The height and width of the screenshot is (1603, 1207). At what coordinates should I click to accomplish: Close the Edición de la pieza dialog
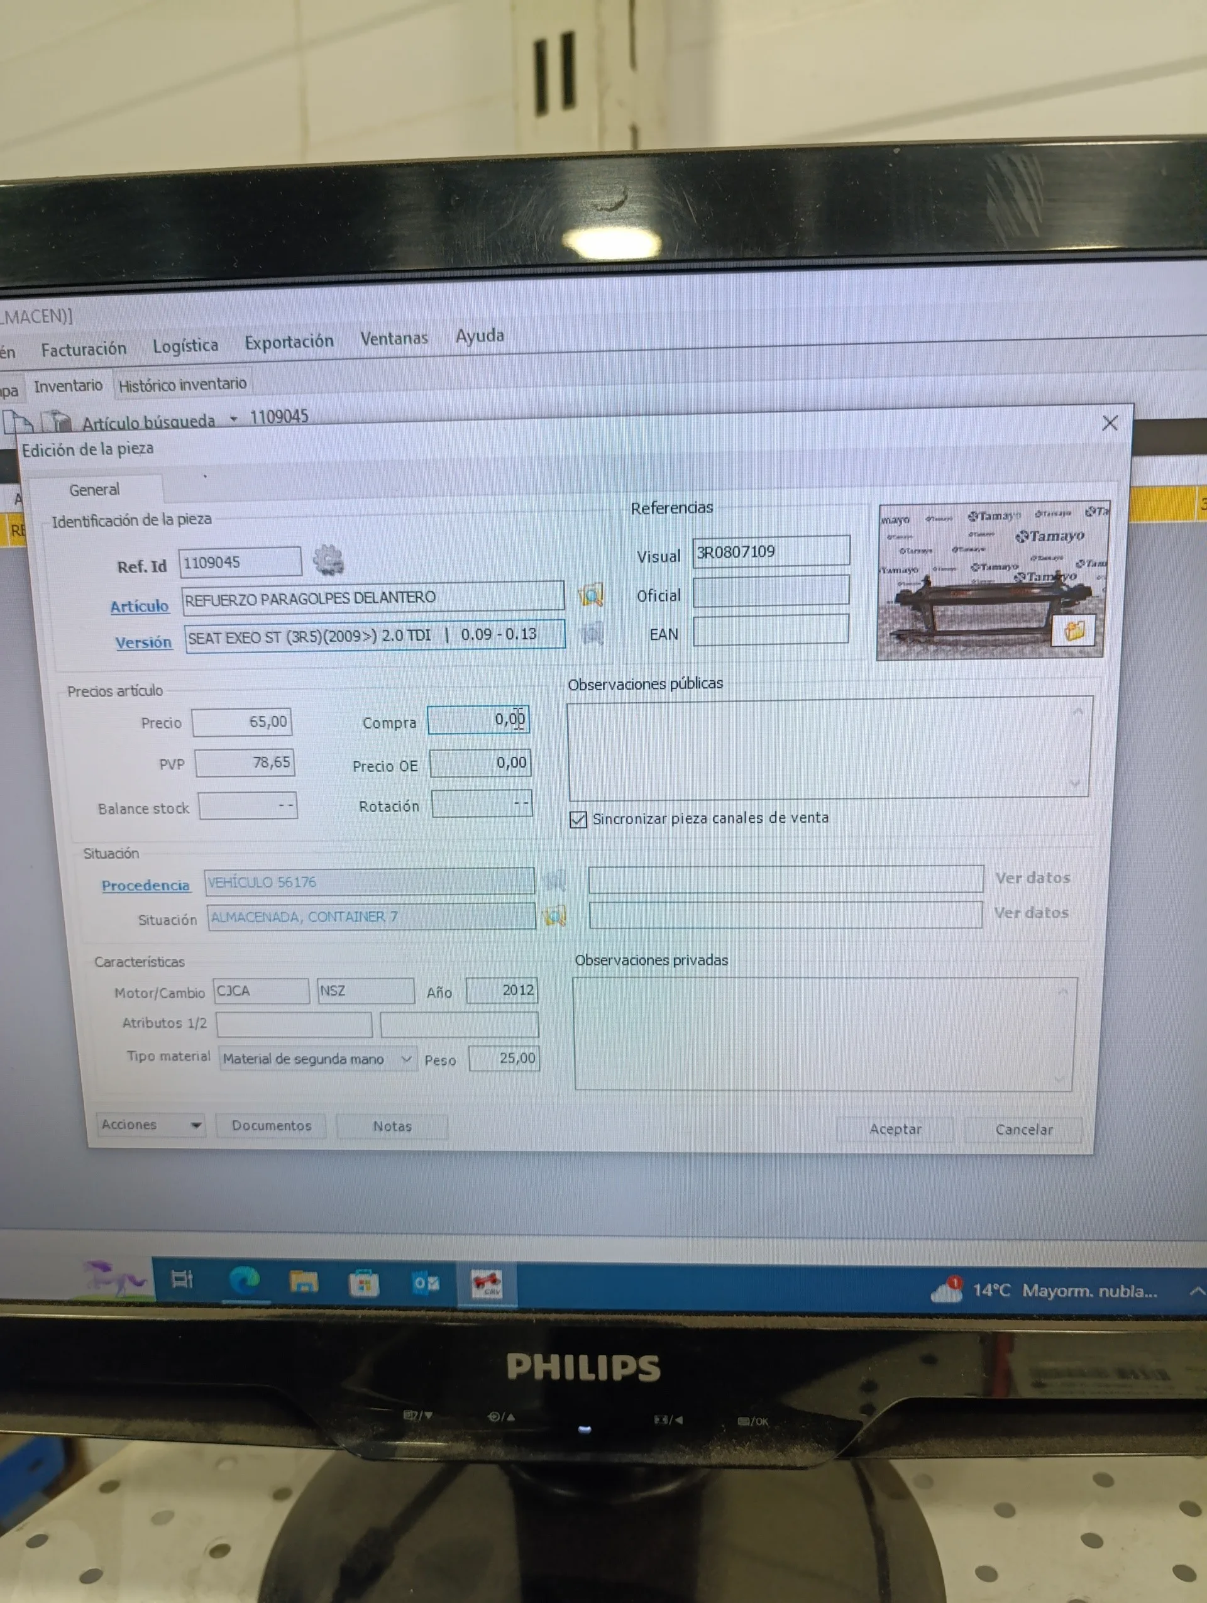(x=1109, y=423)
